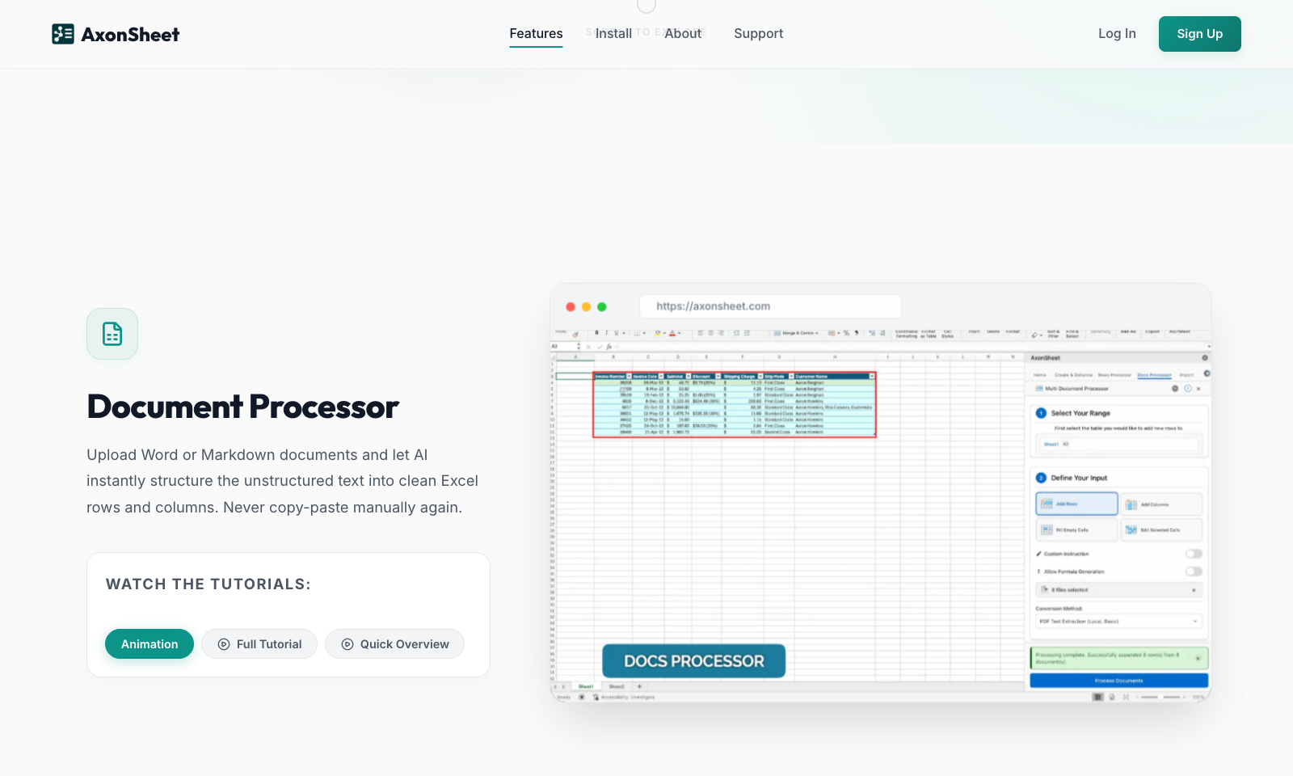The width and height of the screenshot is (1293, 776).
Task: Select Add Rows option in demo panel
Action: tap(1076, 504)
